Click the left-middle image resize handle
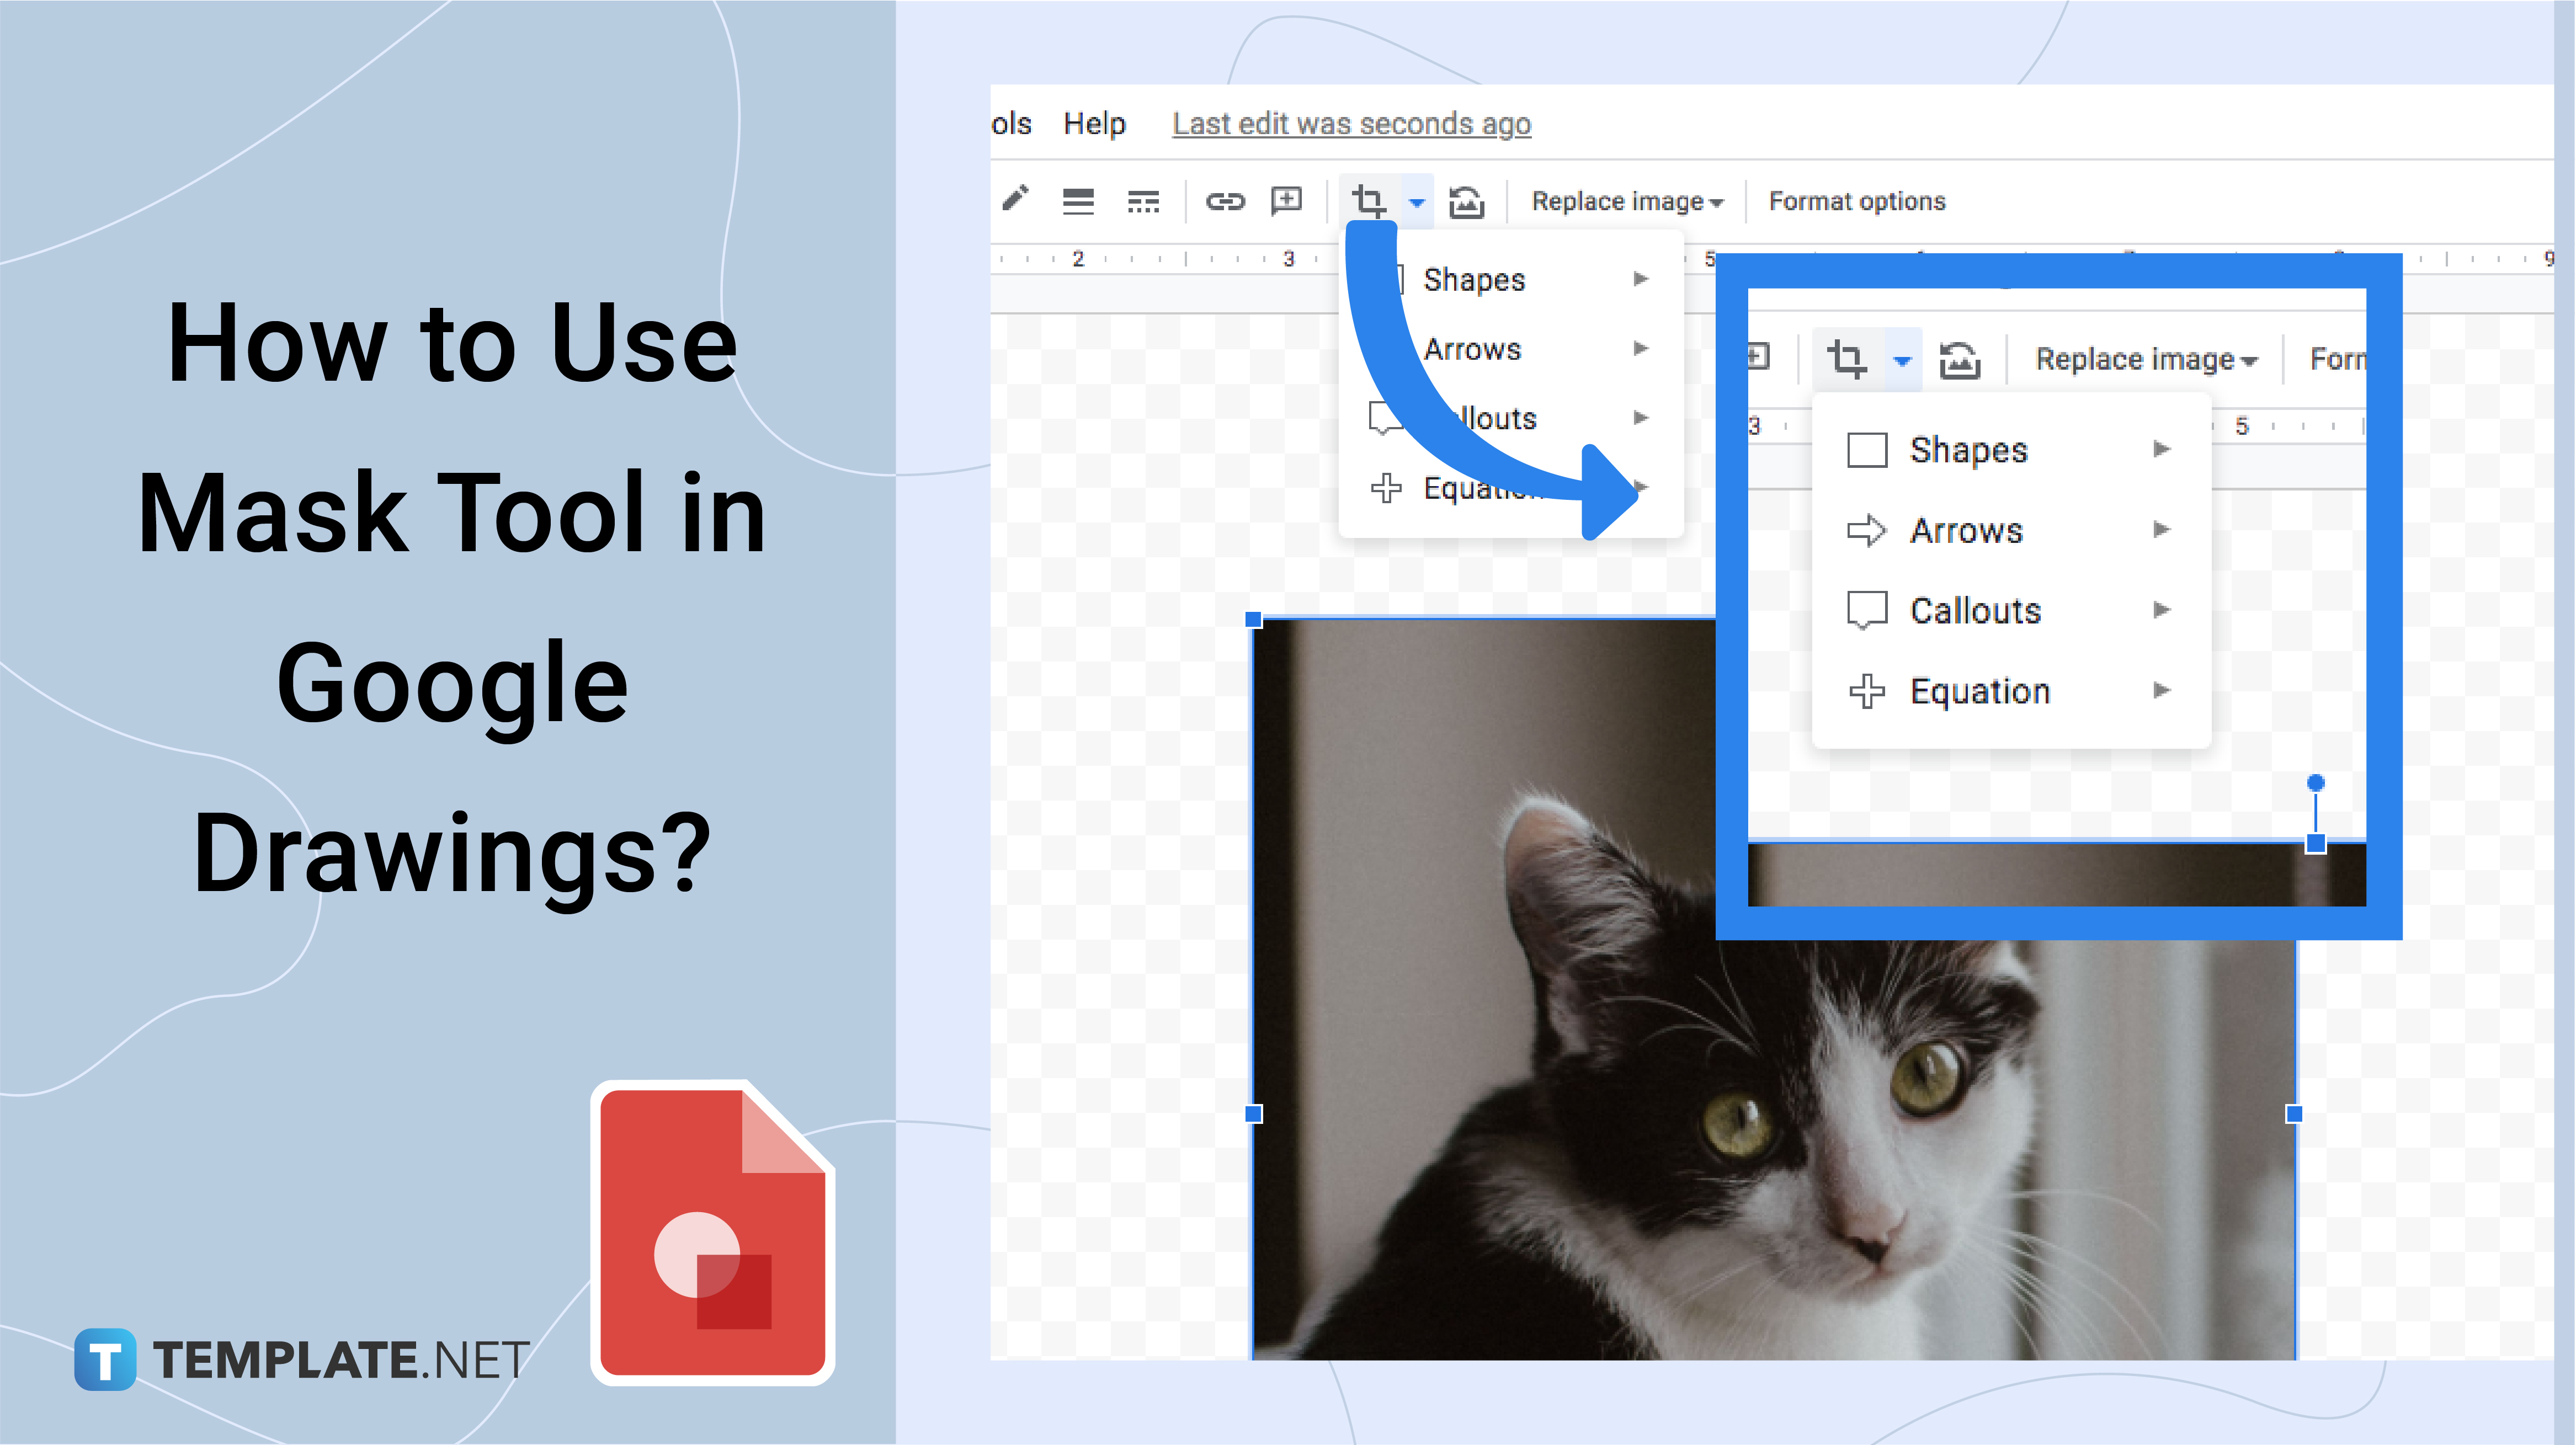 click(1254, 1113)
